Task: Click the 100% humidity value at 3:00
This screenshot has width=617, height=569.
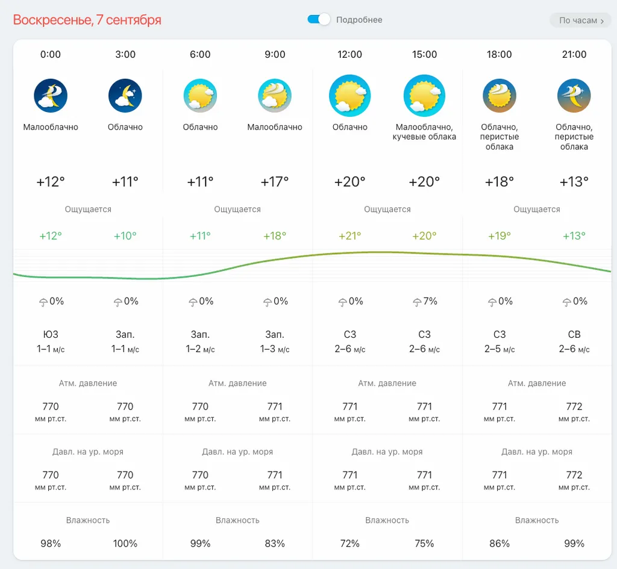Action: [125, 544]
